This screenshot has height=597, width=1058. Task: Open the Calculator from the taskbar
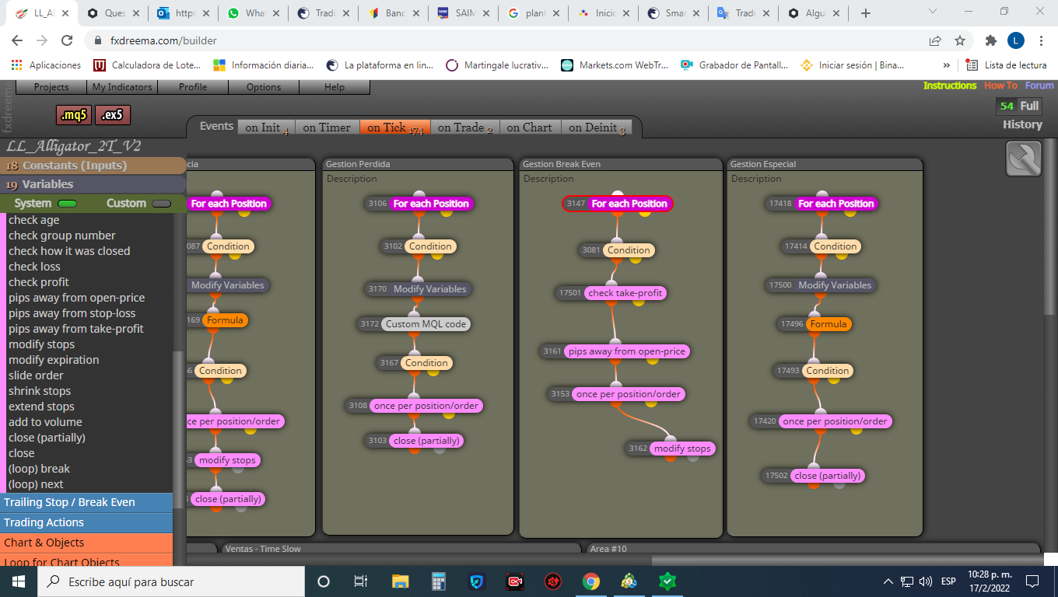(x=439, y=581)
